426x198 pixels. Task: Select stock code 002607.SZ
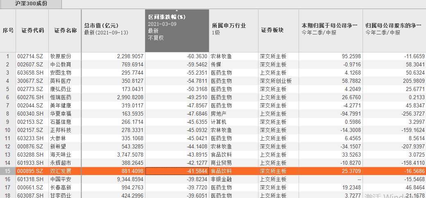(x=32, y=64)
